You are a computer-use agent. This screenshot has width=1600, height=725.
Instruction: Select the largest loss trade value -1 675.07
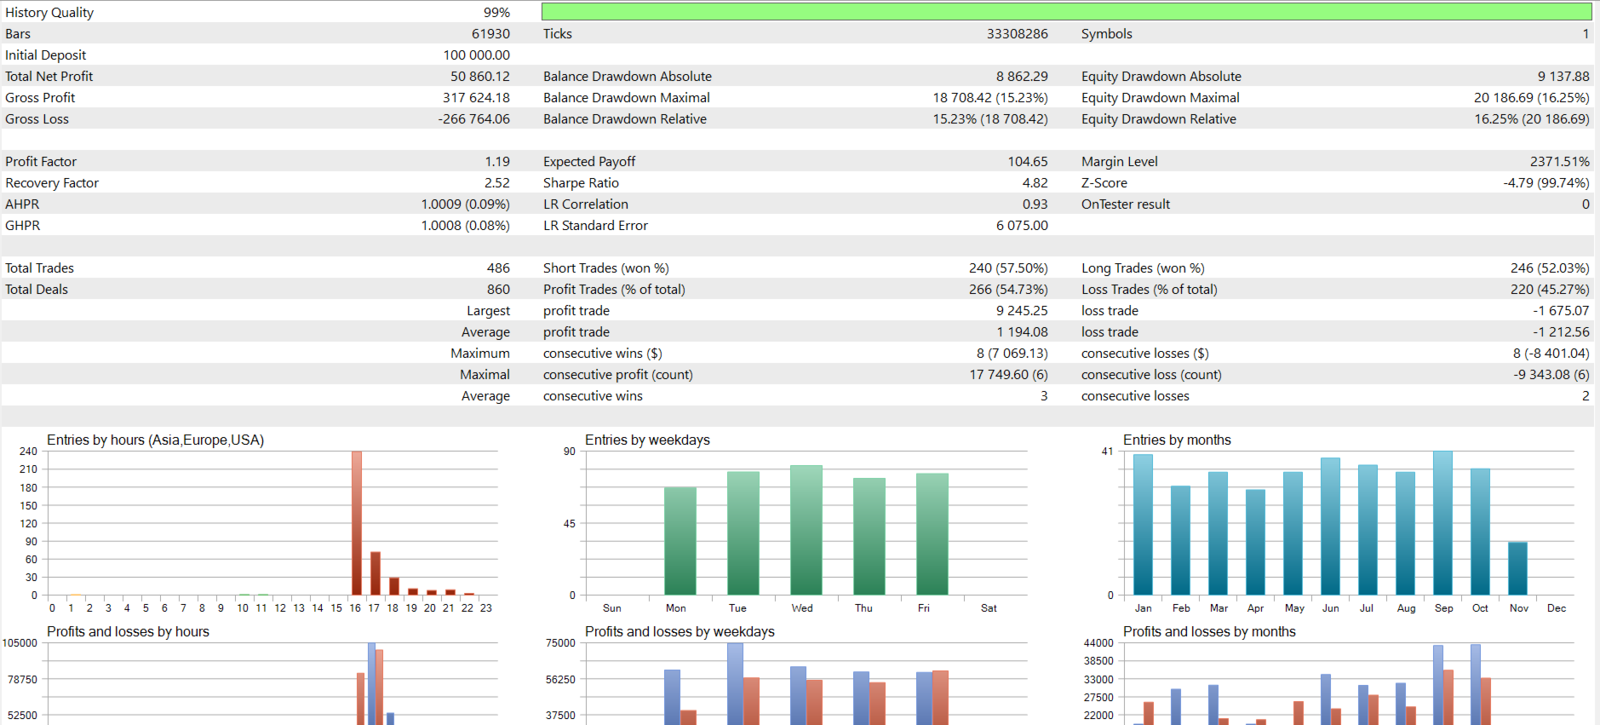pyautogui.click(x=1561, y=311)
